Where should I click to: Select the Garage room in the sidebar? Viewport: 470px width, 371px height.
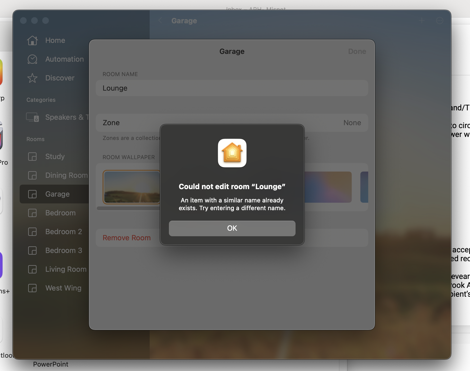pos(57,194)
